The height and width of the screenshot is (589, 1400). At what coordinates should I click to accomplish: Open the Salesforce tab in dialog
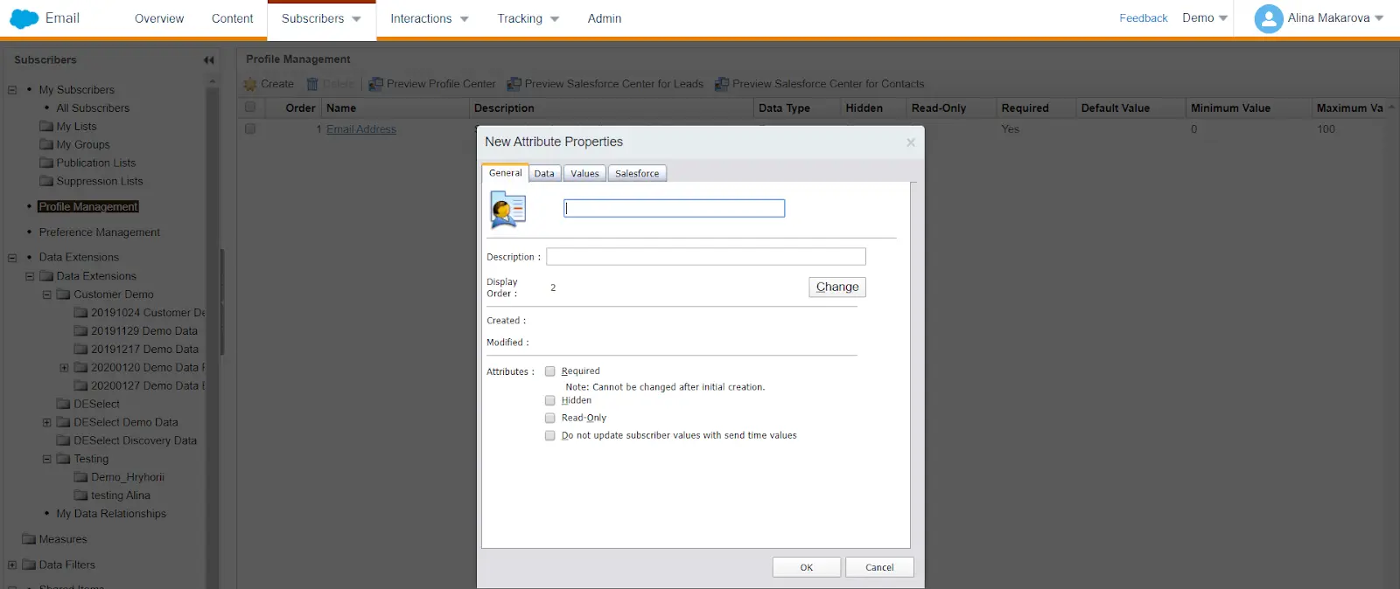point(637,174)
